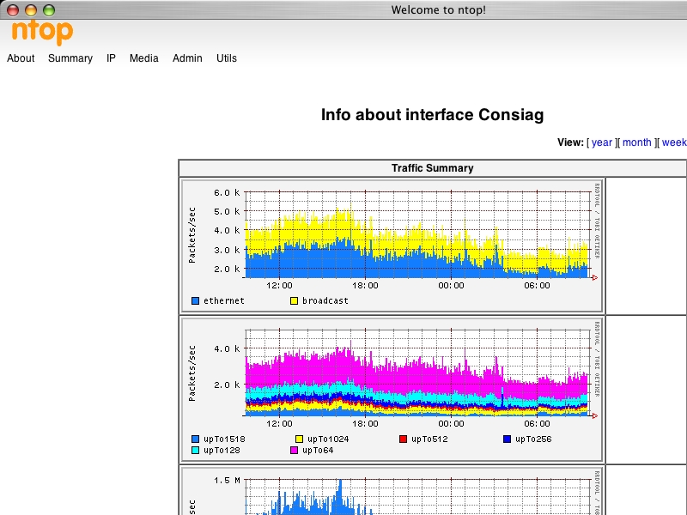Switch to the year view

click(602, 142)
